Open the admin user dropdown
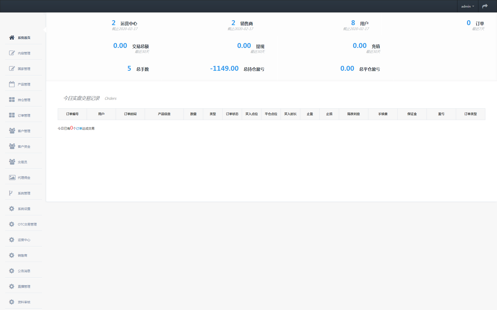Viewport: 497px width, 310px height. (x=467, y=6)
